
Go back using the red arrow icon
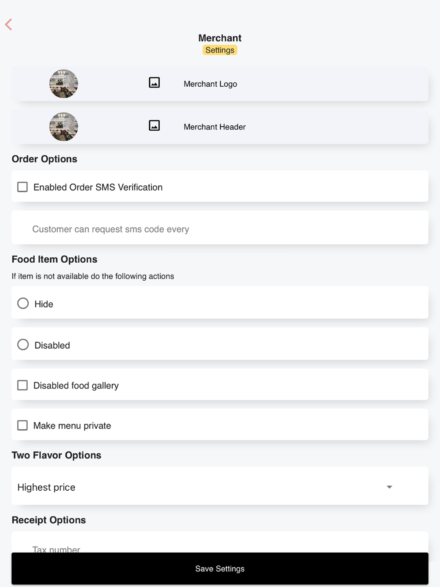8,24
